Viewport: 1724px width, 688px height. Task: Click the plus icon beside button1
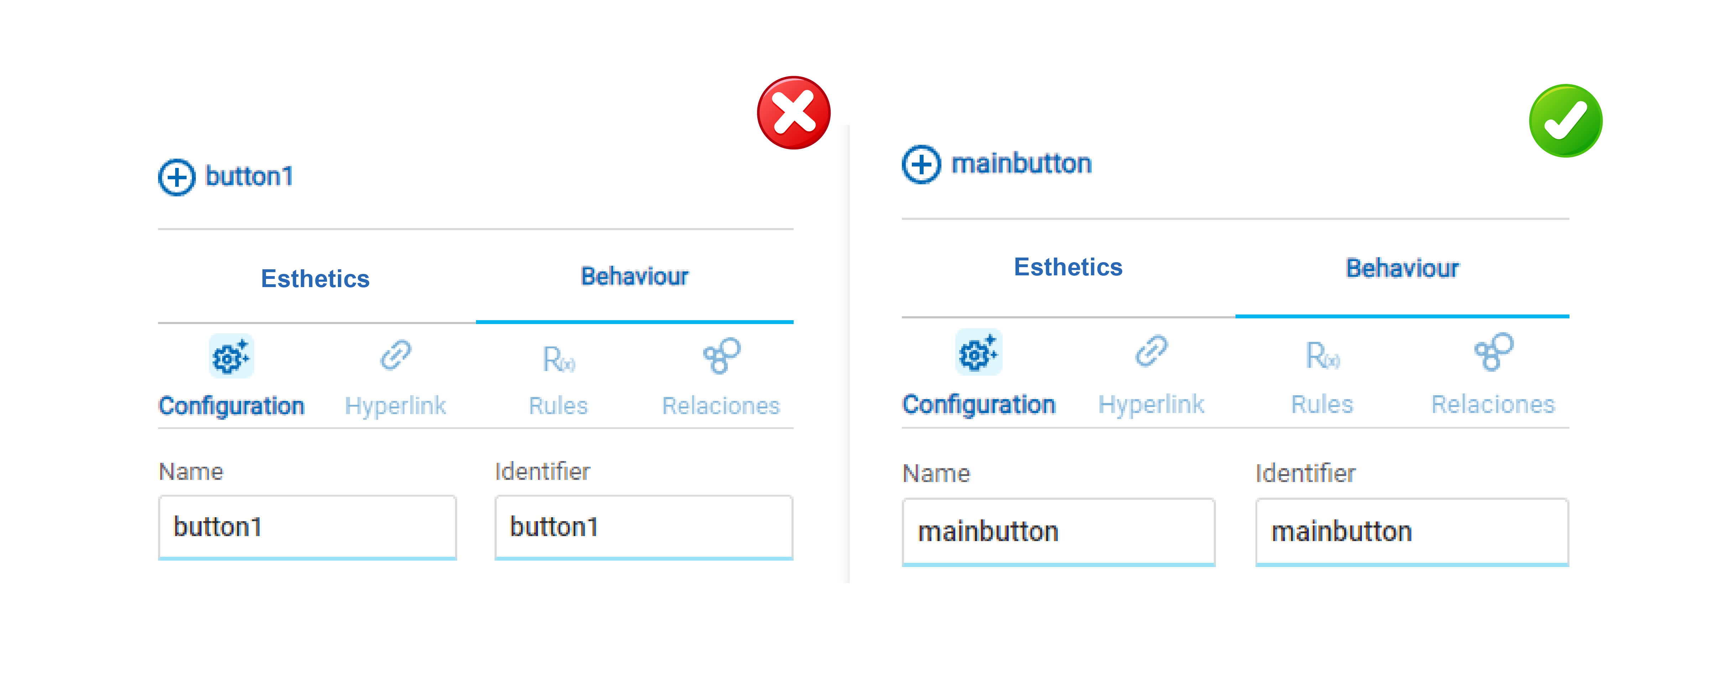(177, 177)
